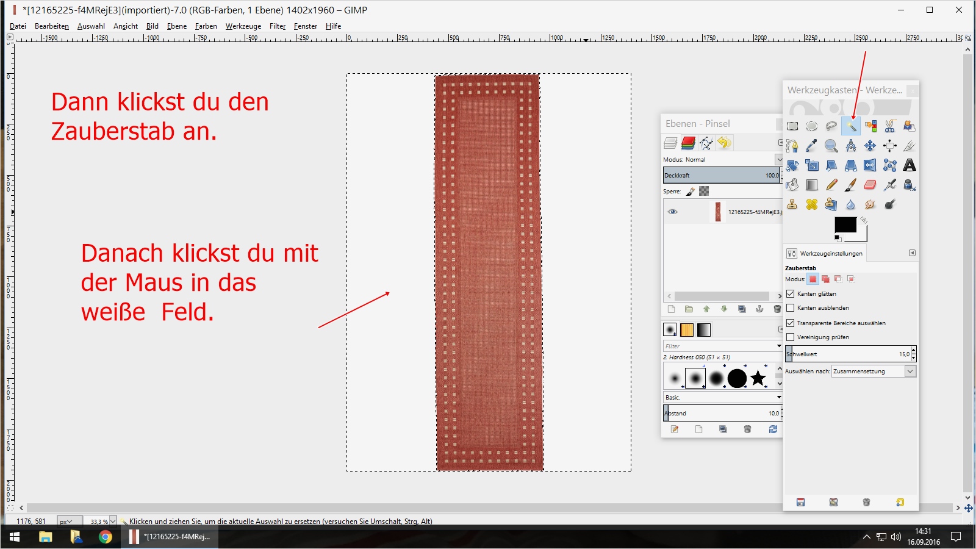Expand the brush 'Basic' tag dropdown

pos(778,397)
